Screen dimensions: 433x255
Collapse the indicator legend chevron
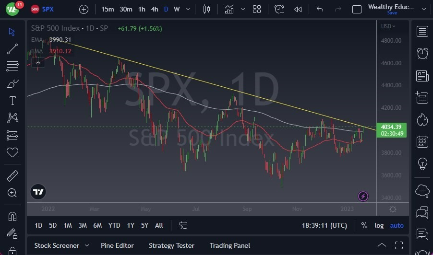[x=38, y=63]
